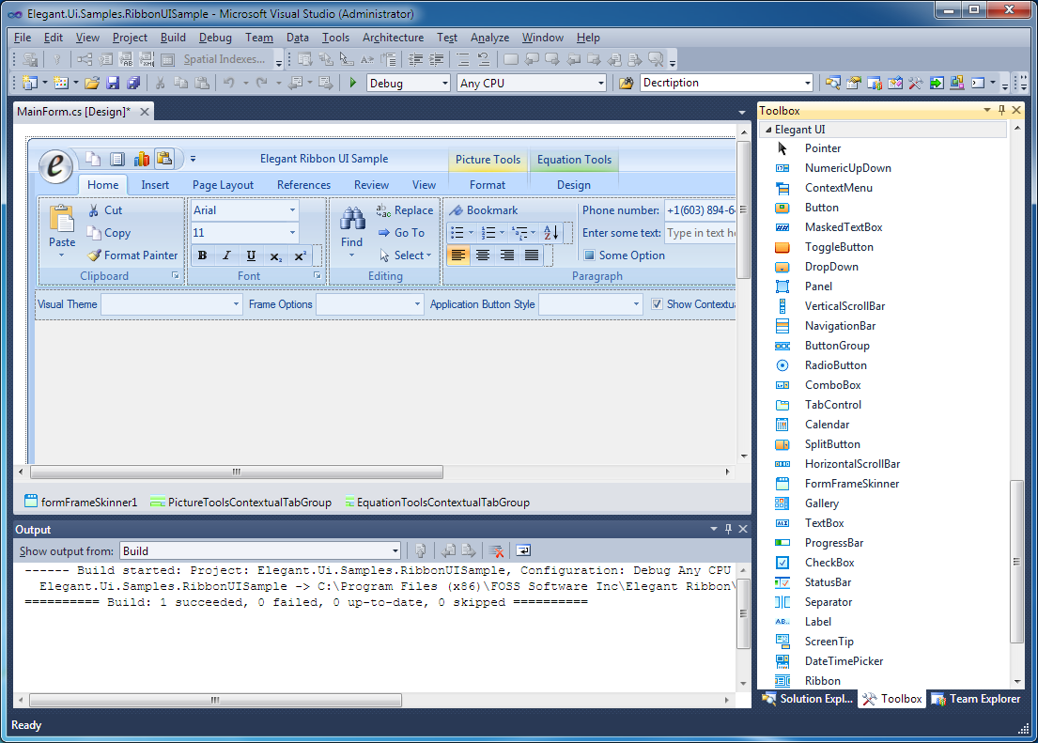Screen dimensions: 1038x743
Task: Open the Architecture menu
Action: [393, 38]
